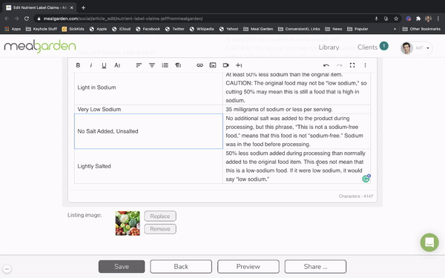Viewport: 445px width, 278px height.
Task: Insert an image using the image icon
Action: (213, 65)
